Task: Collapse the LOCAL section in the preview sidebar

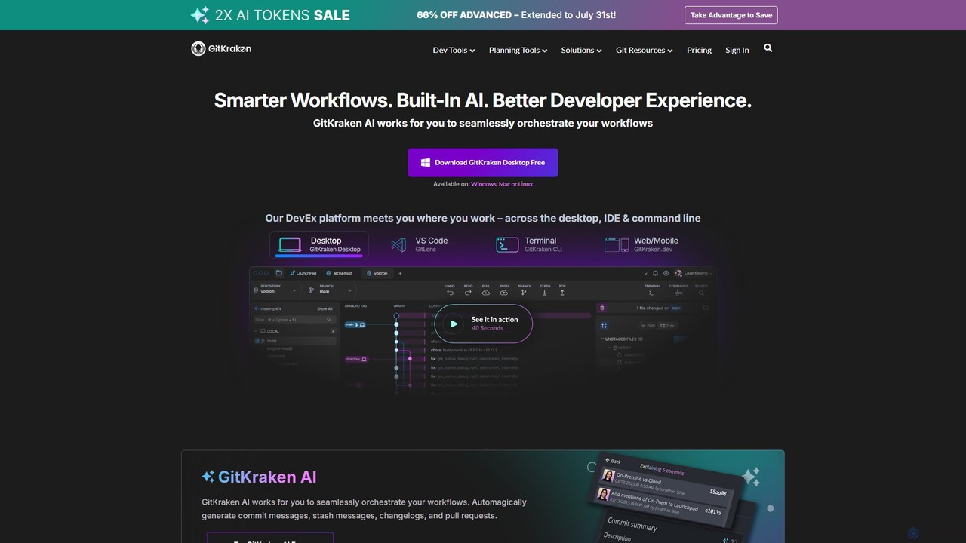Action: coord(257,331)
